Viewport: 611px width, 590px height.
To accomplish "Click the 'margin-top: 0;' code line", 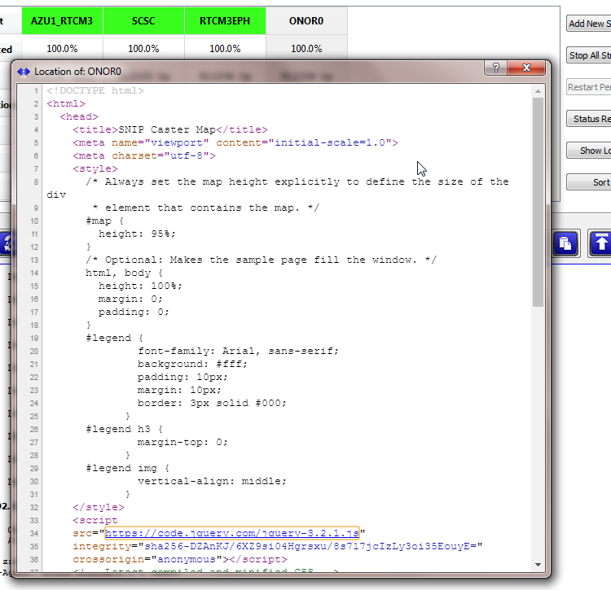I will click(182, 443).
